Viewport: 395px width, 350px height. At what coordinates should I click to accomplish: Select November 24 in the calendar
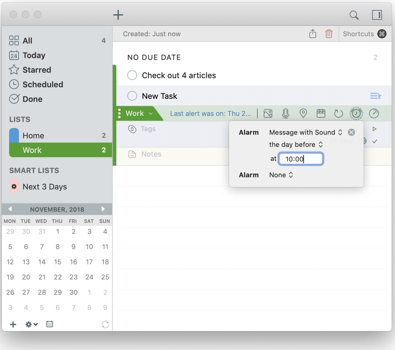click(x=89, y=277)
